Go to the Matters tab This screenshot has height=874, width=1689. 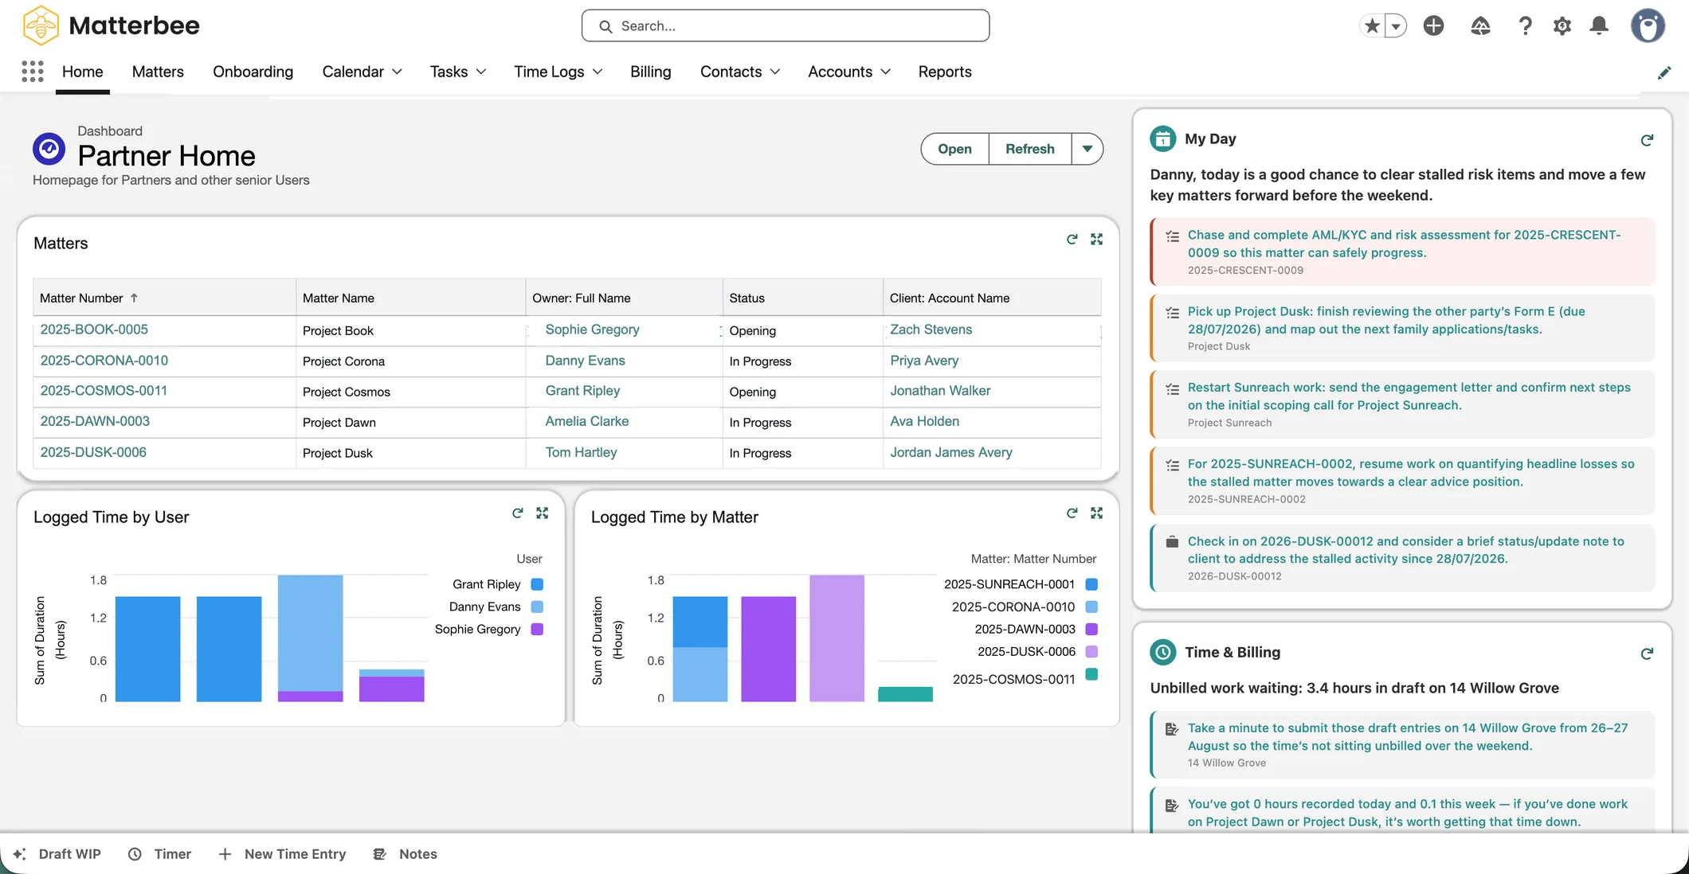(x=158, y=72)
